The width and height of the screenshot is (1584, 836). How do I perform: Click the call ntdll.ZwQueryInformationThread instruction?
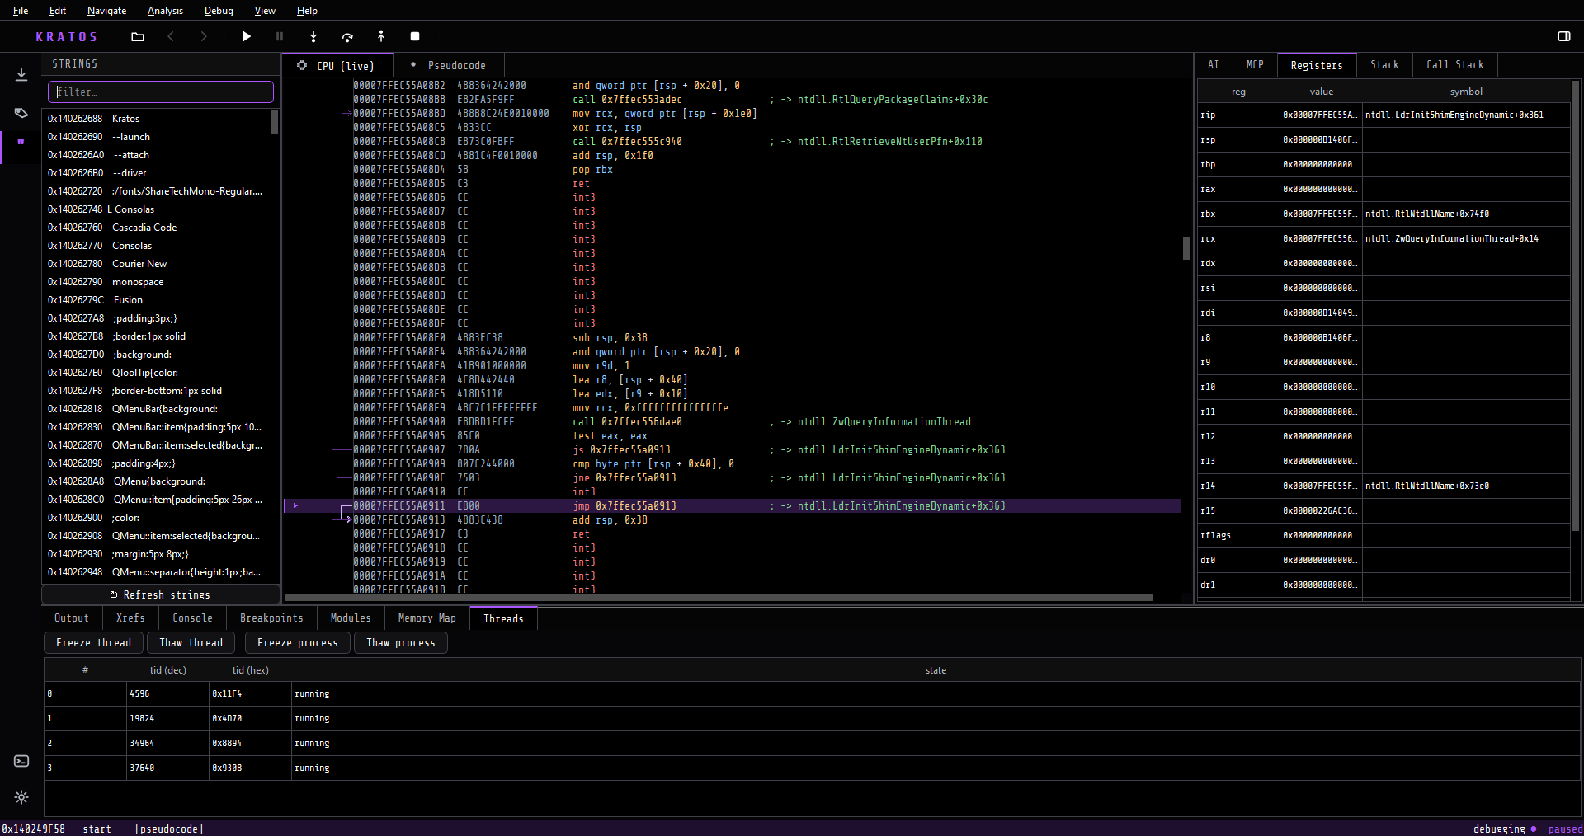[627, 422]
